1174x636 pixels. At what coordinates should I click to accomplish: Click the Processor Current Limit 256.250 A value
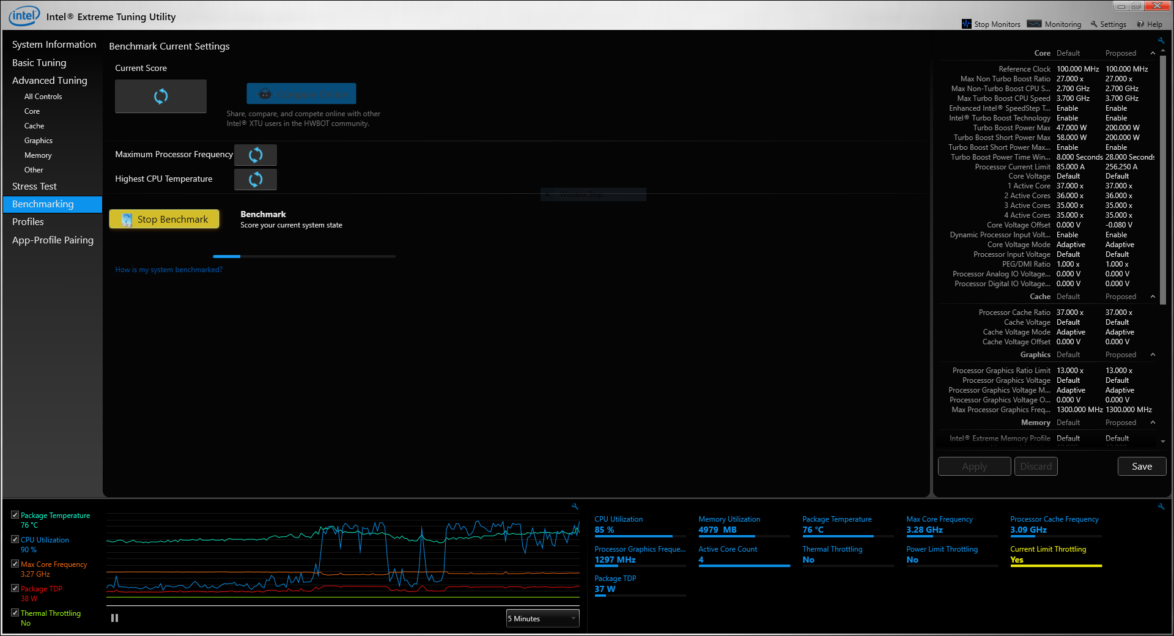pos(1121,167)
